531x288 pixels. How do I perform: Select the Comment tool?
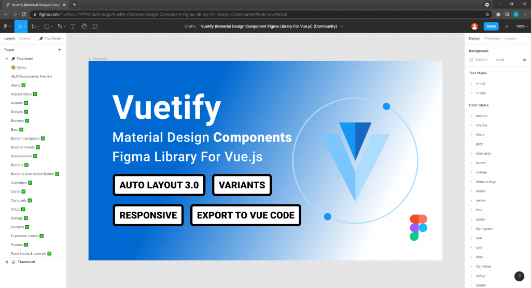(x=95, y=26)
